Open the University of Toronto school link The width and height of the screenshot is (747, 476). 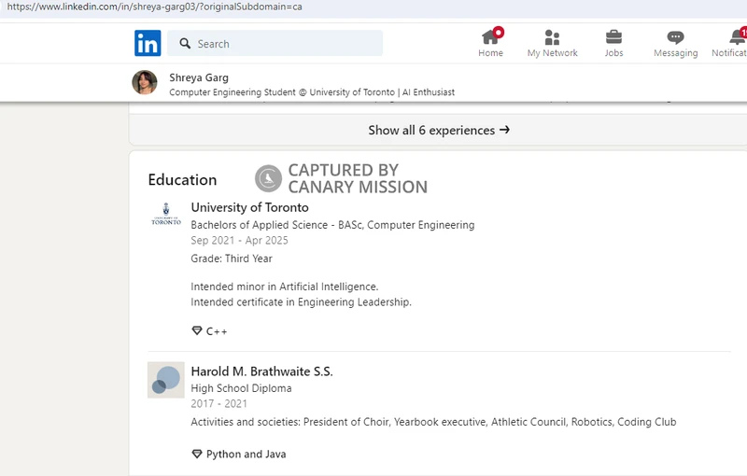pos(249,207)
